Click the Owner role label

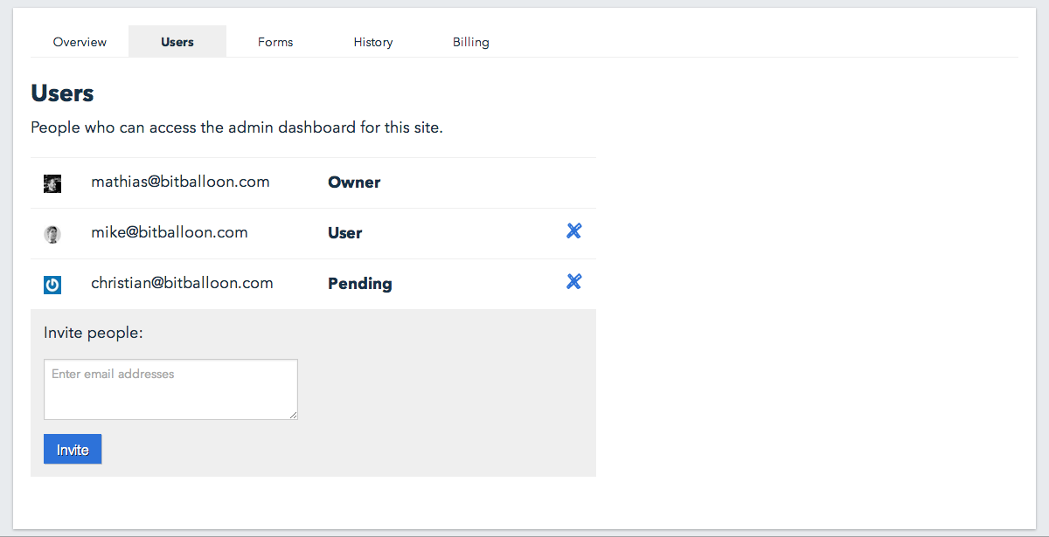(354, 182)
